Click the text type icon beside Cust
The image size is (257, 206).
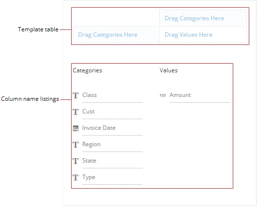[76, 112]
